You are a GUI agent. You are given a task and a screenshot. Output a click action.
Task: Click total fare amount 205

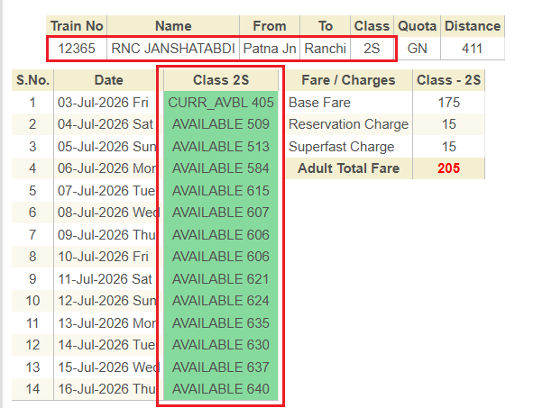tap(449, 168)
